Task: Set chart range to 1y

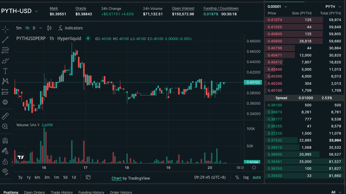Action: pos(29,178)
